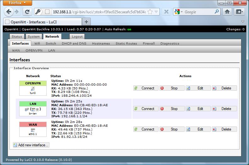Reload the page with the refresh icon
249x165 pixels.
coord(27,12)
